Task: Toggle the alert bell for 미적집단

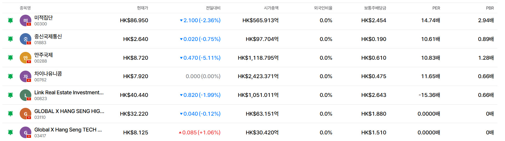Action: [x=10, y=20]
